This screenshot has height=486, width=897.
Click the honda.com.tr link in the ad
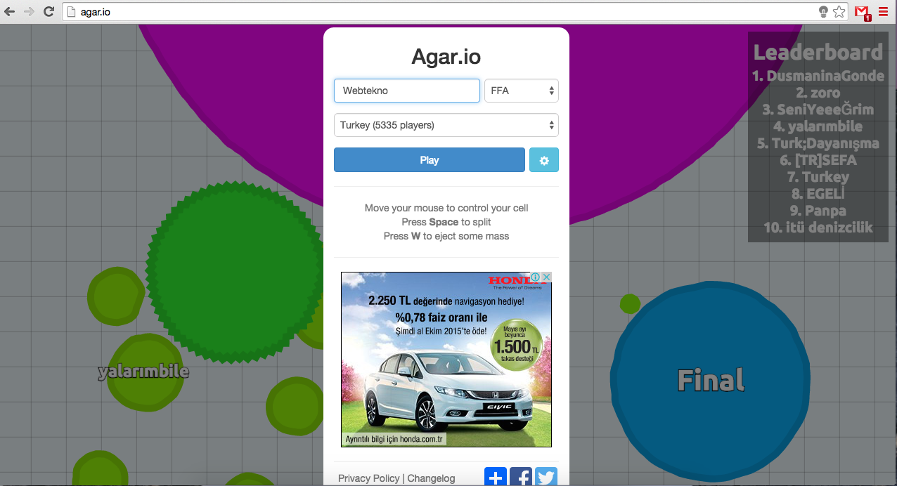[x=394, y=440]
